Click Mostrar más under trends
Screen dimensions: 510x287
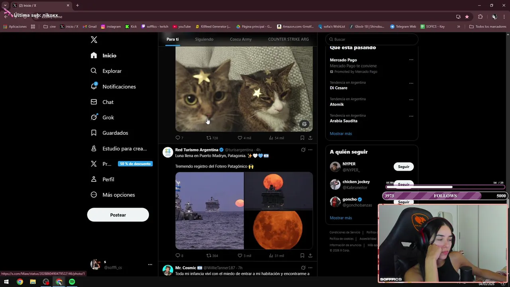point(341,134)
